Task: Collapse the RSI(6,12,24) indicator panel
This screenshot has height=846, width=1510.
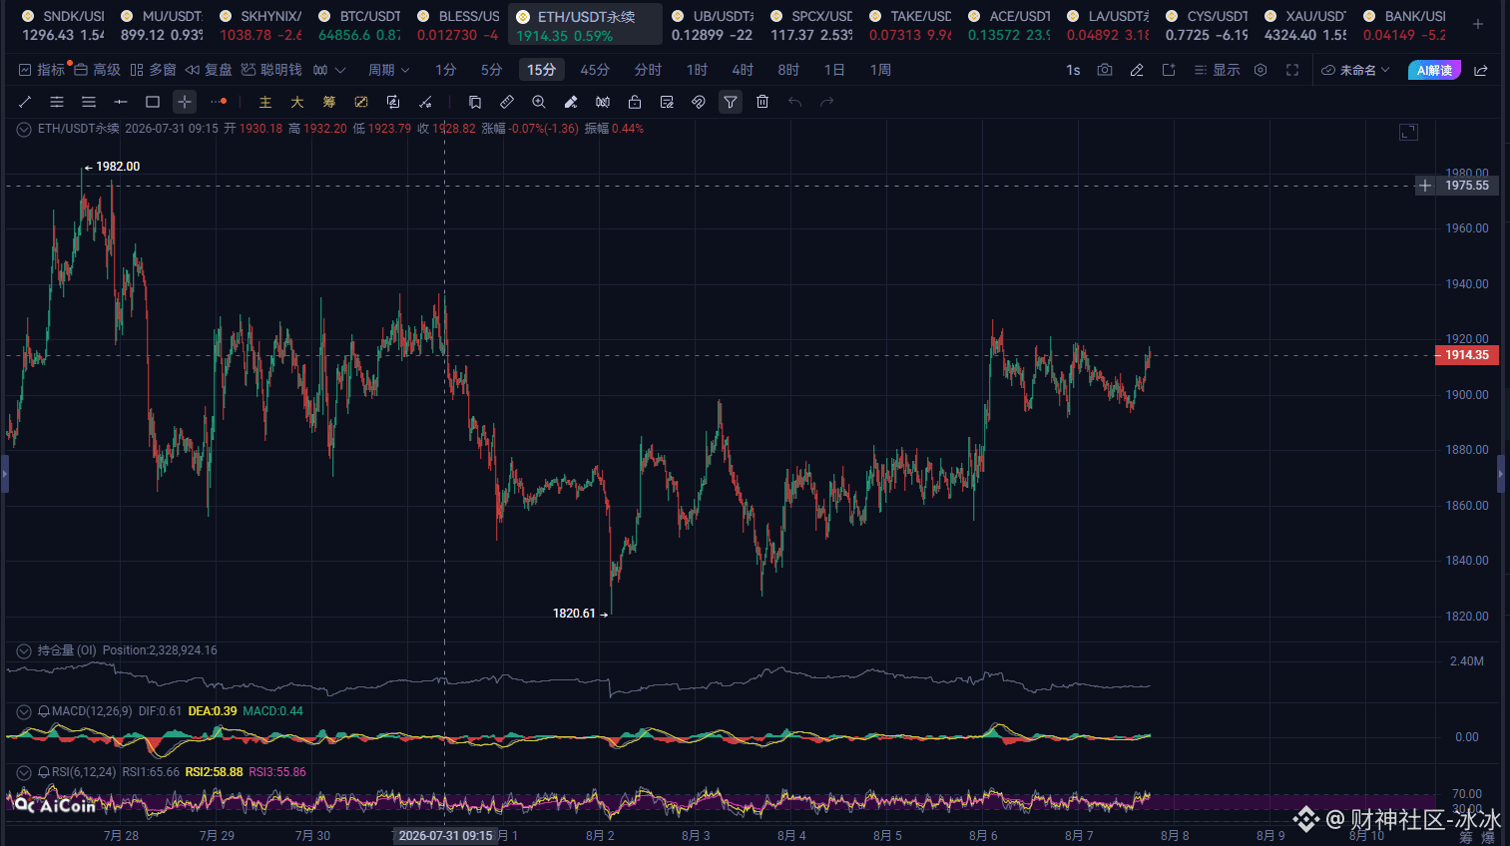Action: pos(24,772)
